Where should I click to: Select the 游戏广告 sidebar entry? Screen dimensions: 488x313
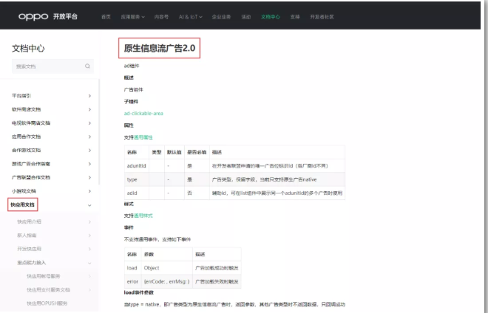(31, 164)
